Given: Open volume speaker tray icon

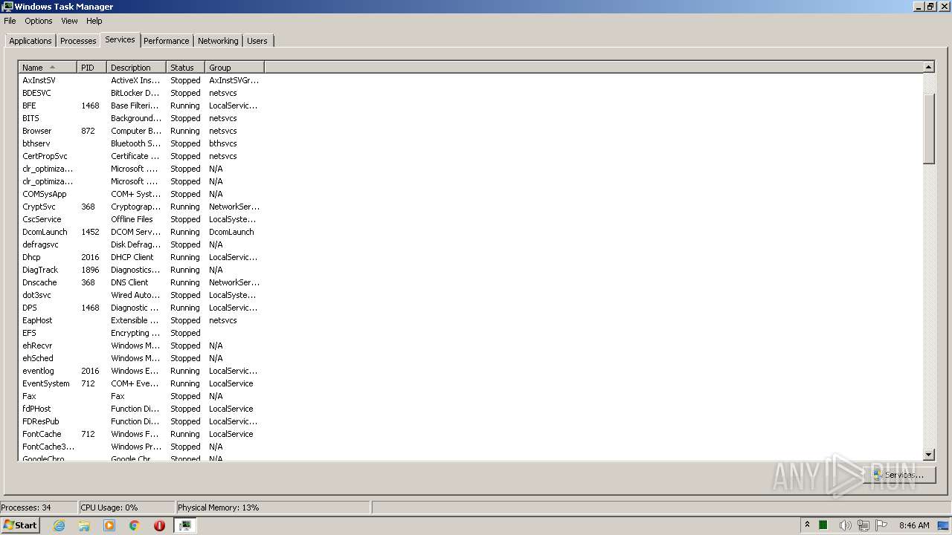Looking at the screenshot, I should tap(845, 525).
